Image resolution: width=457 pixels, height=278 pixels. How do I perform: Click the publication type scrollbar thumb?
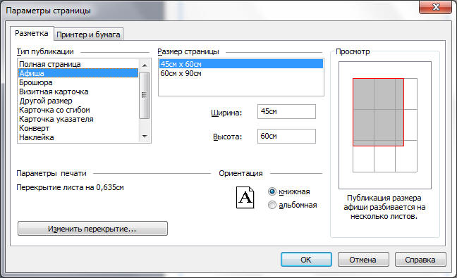point(145,95)
